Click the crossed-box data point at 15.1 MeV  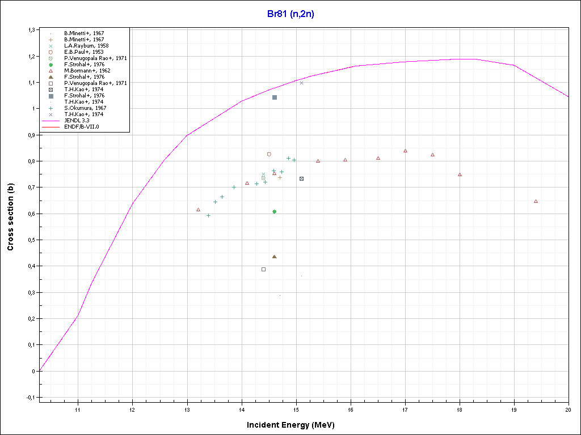(x=301, y=179)
